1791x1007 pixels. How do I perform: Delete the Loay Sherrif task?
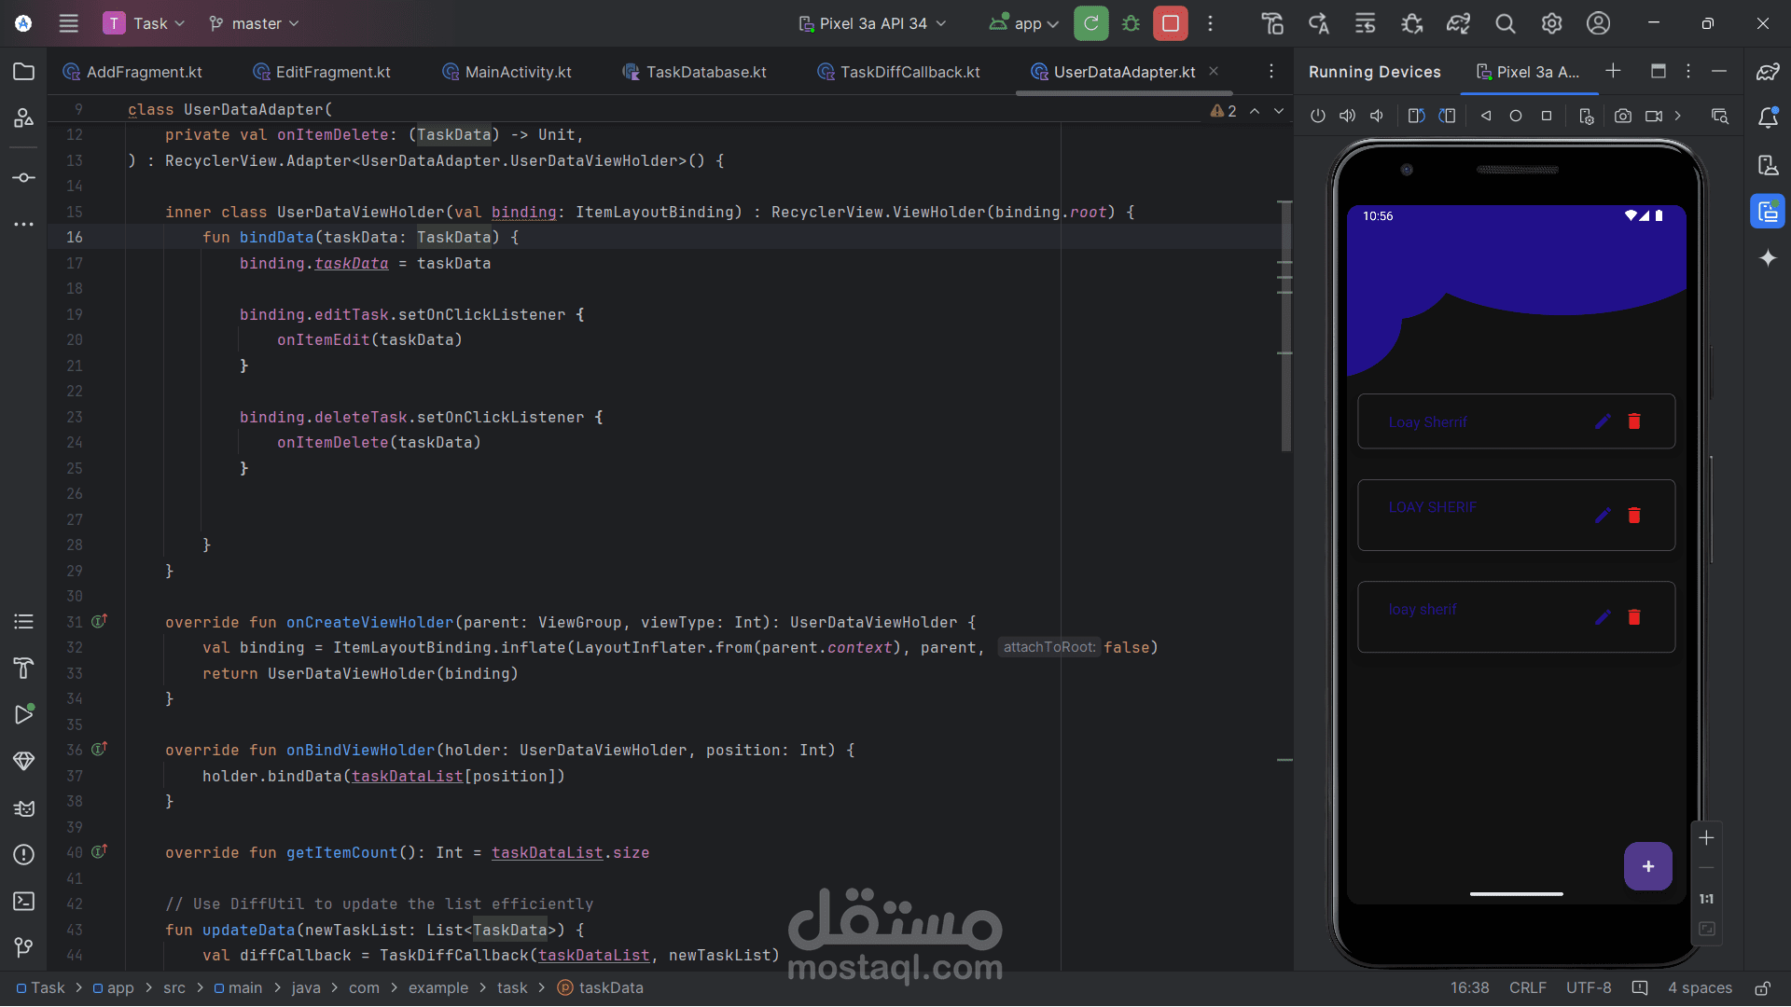pos(1634,421)
